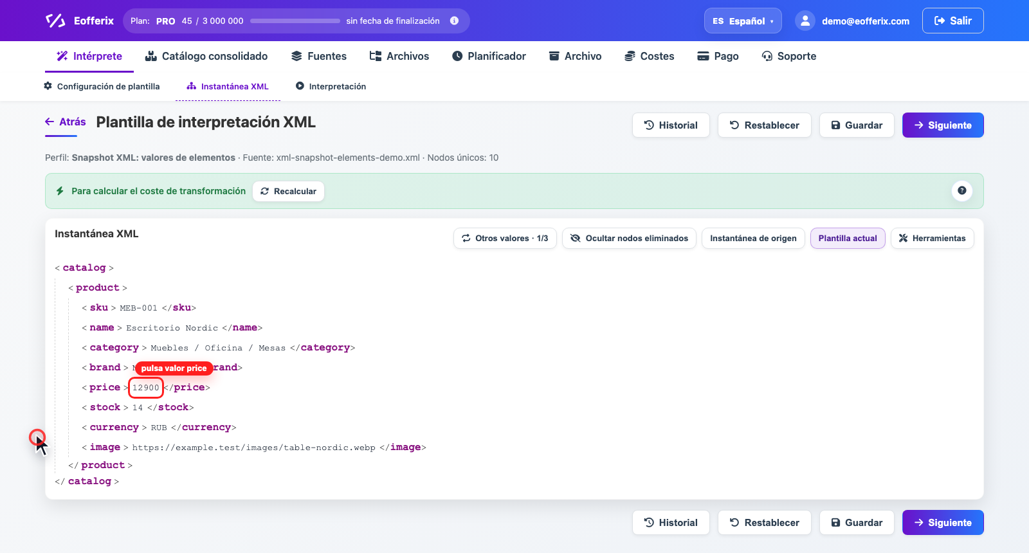1029x553 pixels.
Task: Select Configuración de plantilla subtab
Action: pos(102,86)
